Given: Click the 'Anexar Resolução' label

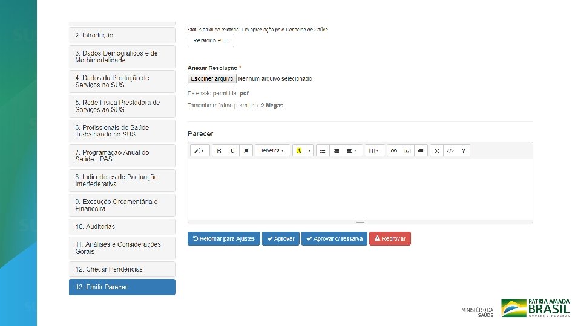Looking at the screenshot, I should click(212, 68).
